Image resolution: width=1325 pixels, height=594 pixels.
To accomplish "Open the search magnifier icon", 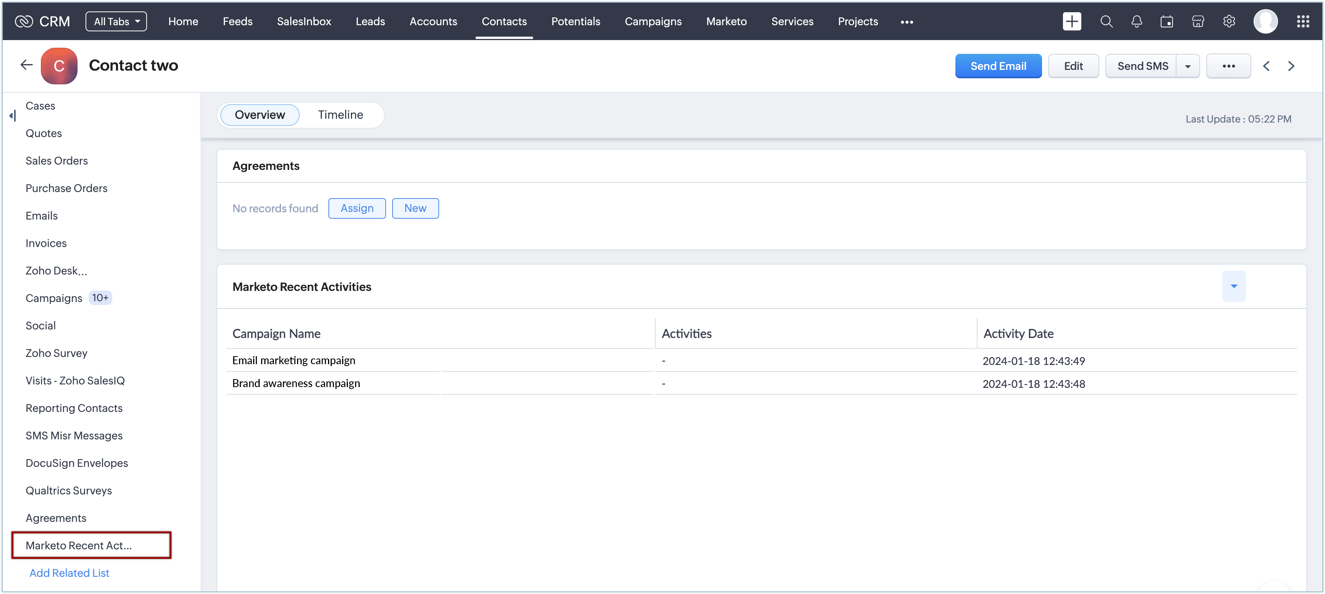I will pos(1107,22).
